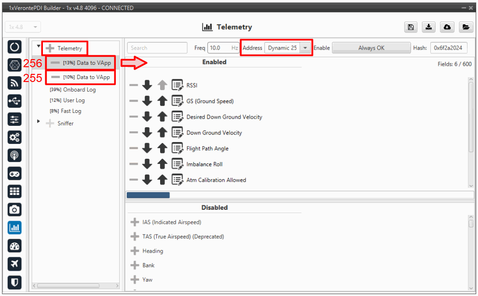
Task: Click the cloud upload icon
Action: tap(447, 27)
